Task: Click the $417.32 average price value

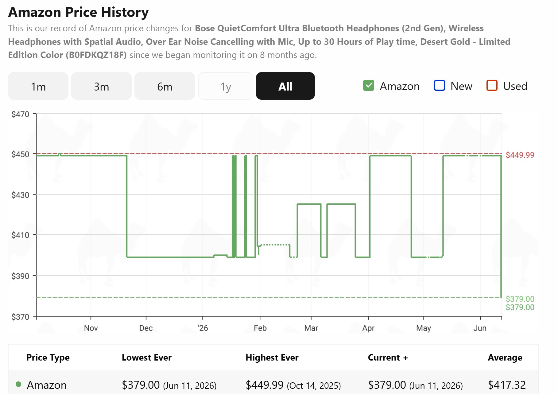Action: click(x=507, y=385)
